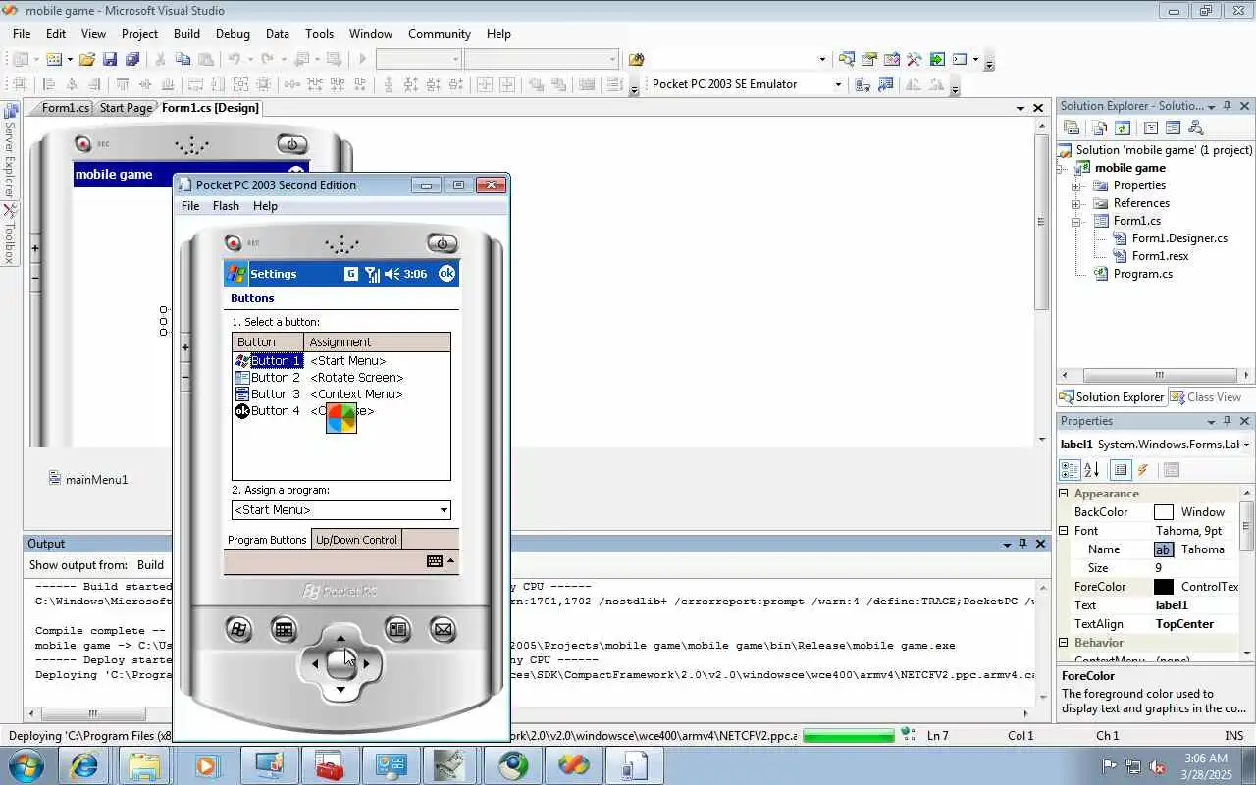
Task: Click the Device Options toolbar icon
Action: (x=887, y=84)
